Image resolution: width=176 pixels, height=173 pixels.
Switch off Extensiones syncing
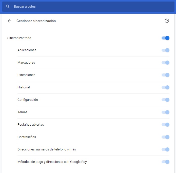[165, 75]
